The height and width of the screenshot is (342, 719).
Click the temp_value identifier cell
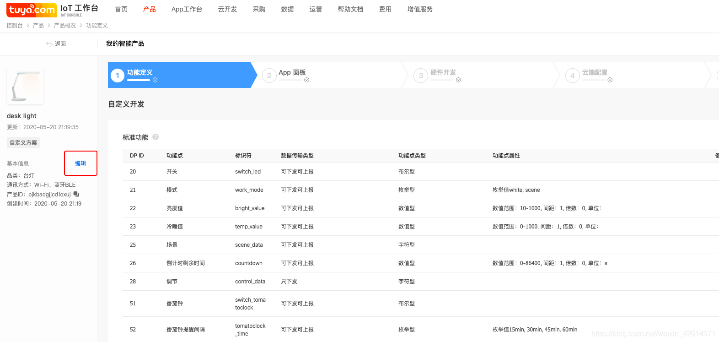[x=249, y=227]
